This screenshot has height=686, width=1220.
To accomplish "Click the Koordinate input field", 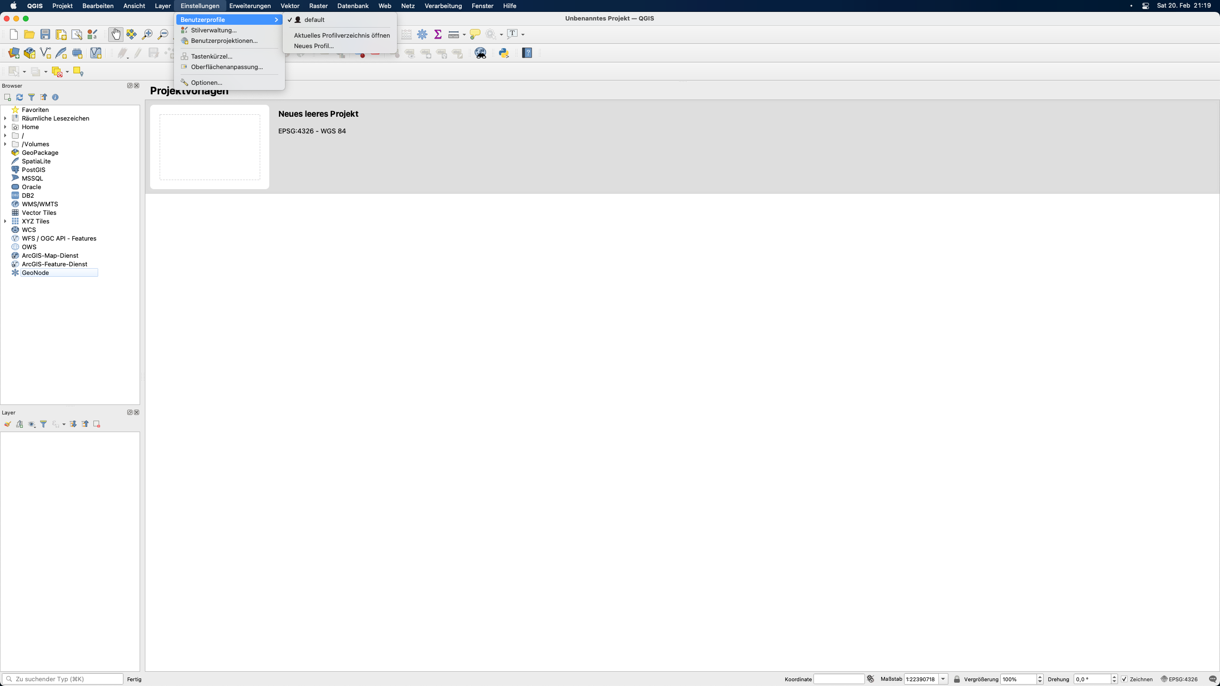I will [839, 679].
